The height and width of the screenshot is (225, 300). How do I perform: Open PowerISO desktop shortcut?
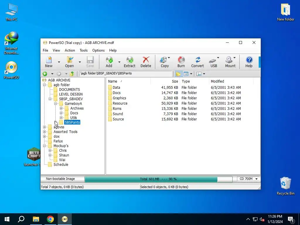[11, 70]
